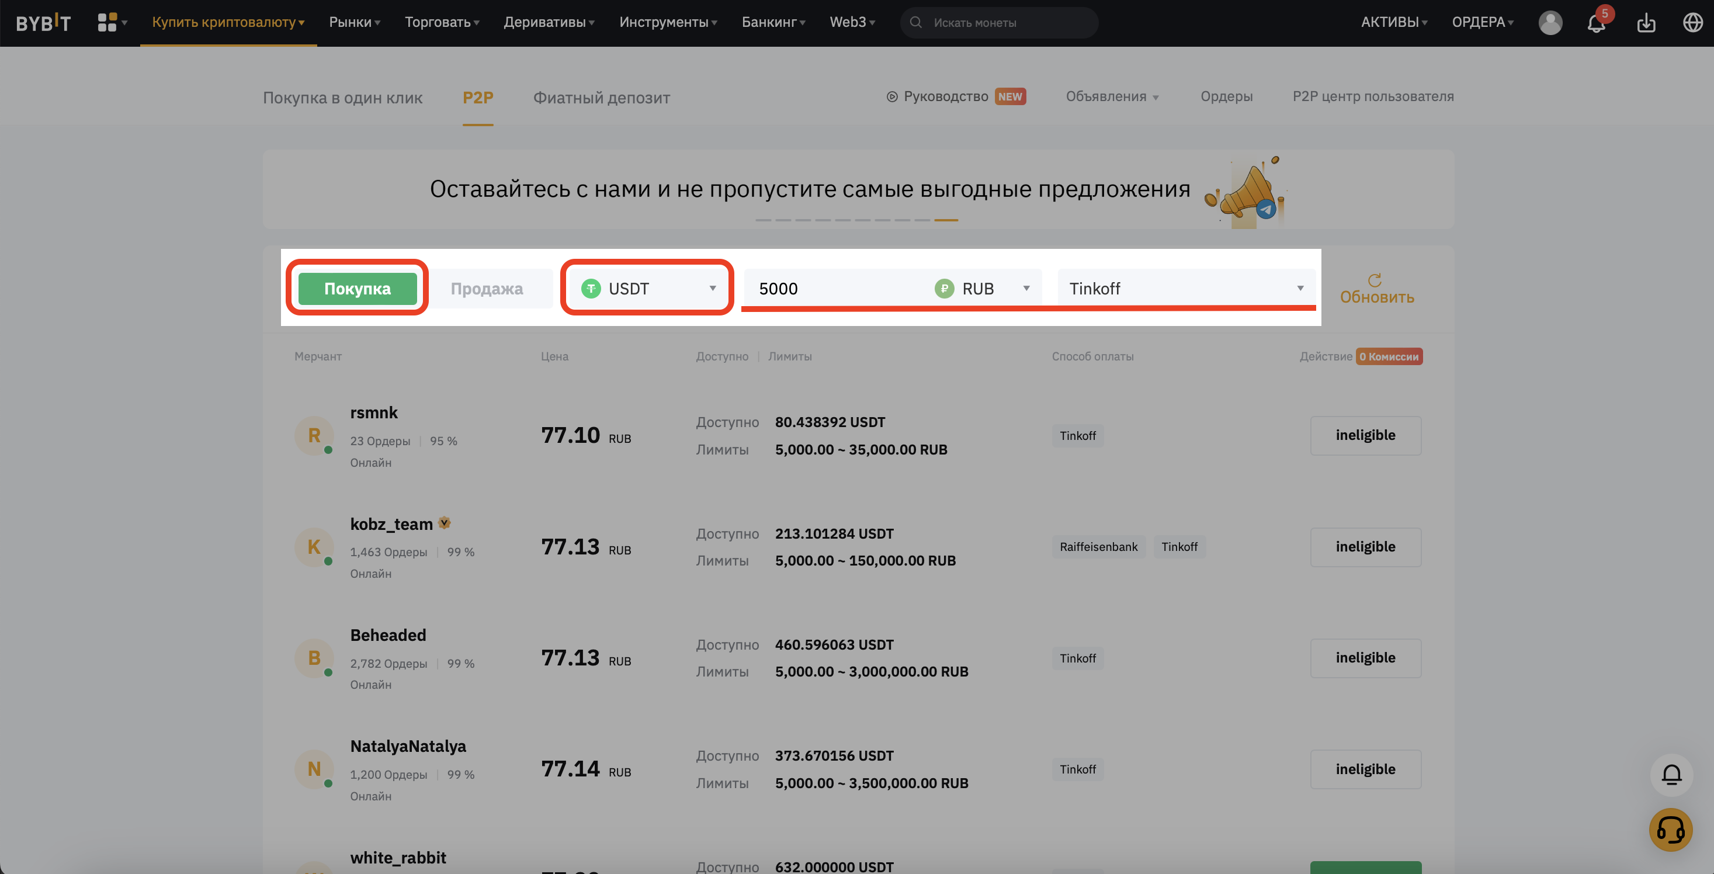Image resolution: width=1714 pixels, height=874 pixels.
Task: Click the user profile avatar icon
Action: click(1550, 23)
